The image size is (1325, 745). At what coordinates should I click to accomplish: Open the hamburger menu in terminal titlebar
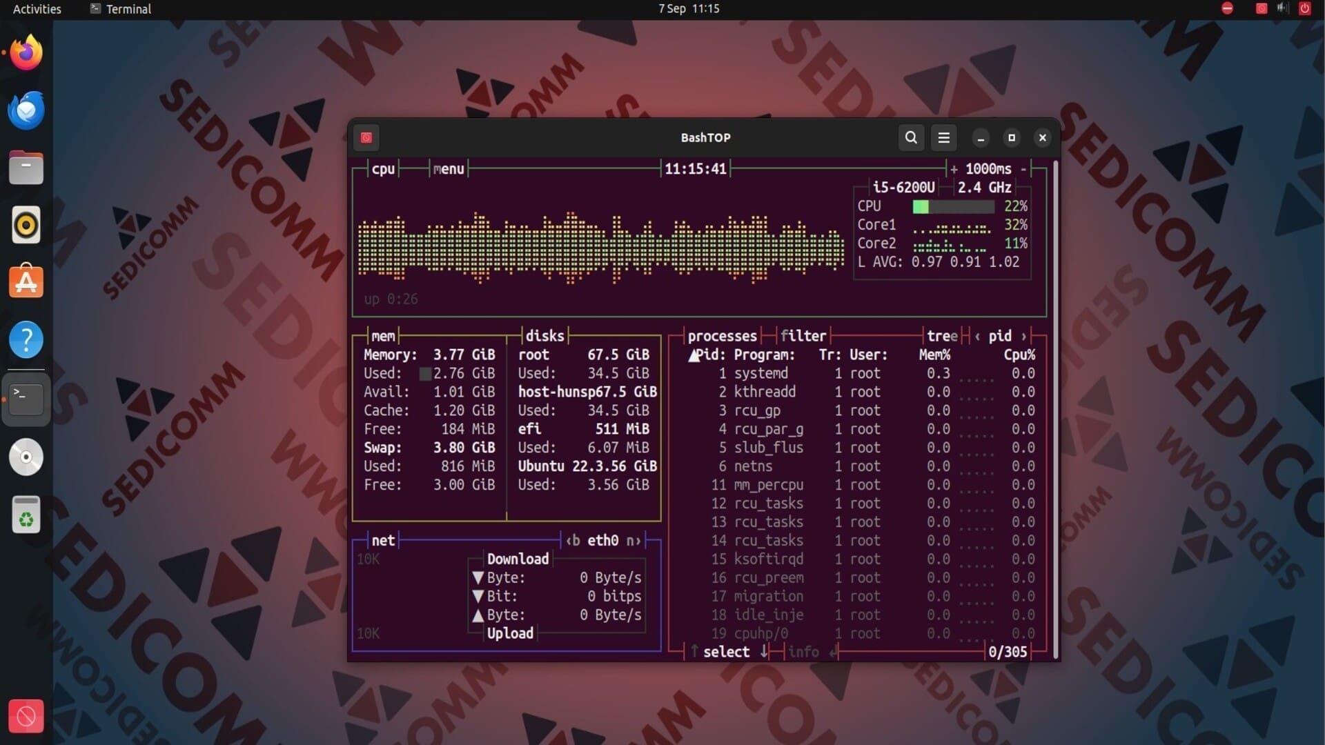pos(943,137)
